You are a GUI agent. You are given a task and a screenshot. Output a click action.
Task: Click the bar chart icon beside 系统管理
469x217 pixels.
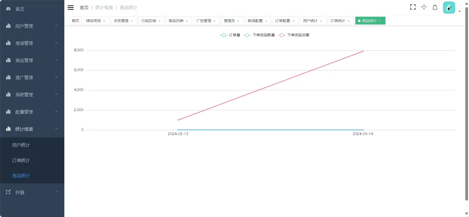pyautogui.click(x=8, y=95)
